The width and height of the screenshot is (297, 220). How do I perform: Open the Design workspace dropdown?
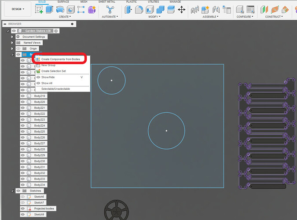pos(18,9)
